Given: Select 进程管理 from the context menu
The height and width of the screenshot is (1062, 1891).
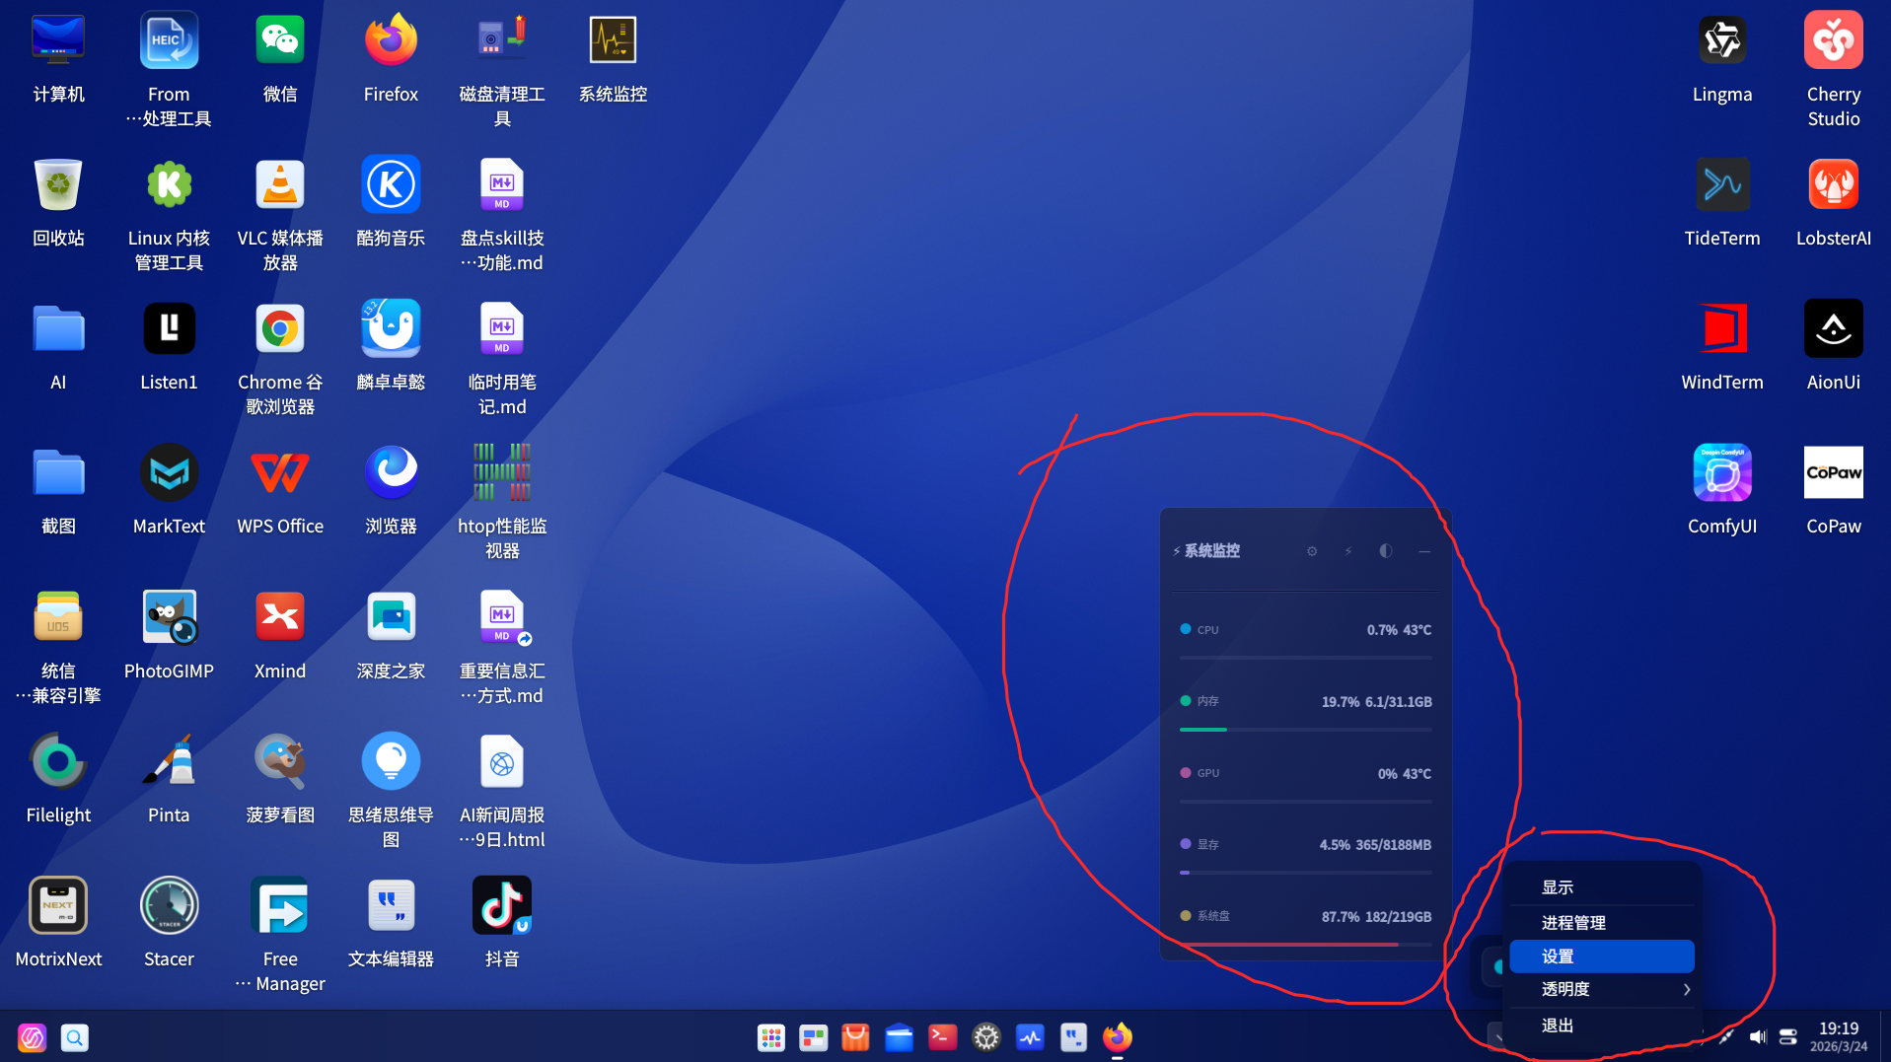Looking at the screenshot, I should [1574, 922].
